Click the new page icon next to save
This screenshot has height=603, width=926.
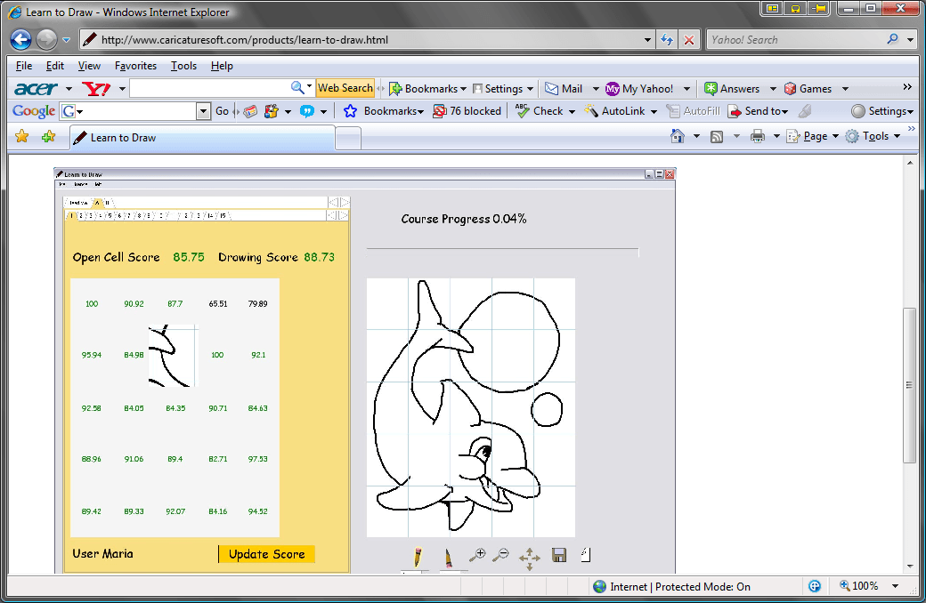pyautogui.click(x=585, y=555)
